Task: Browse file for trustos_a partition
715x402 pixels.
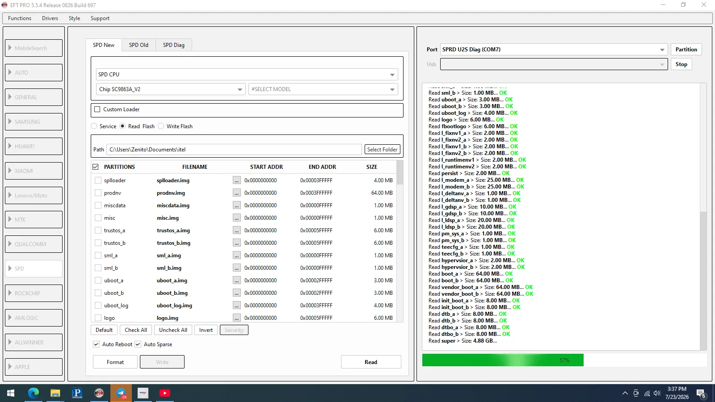Action: 237,230
